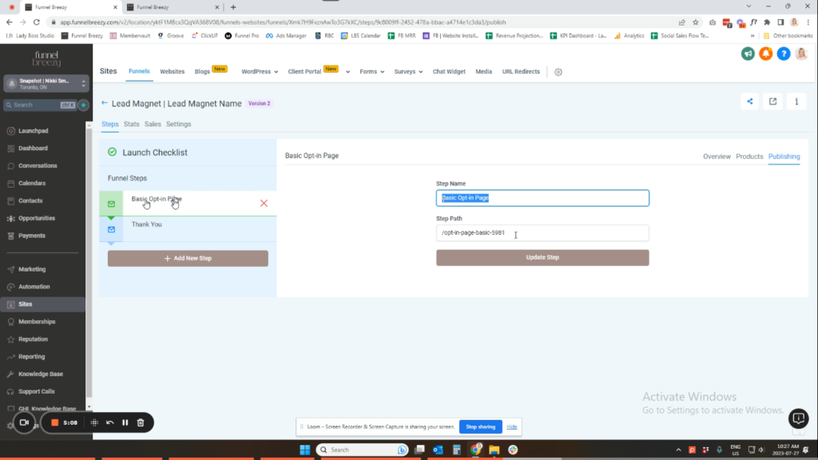818x460 pixels.
Task: Delete the Loom recording with trash icon
Action: point(141,422)
